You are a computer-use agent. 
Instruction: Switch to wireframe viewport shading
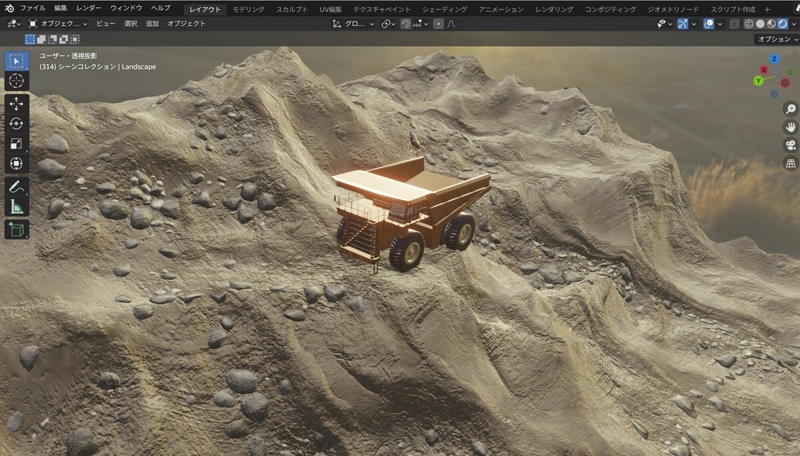point(749,23)
